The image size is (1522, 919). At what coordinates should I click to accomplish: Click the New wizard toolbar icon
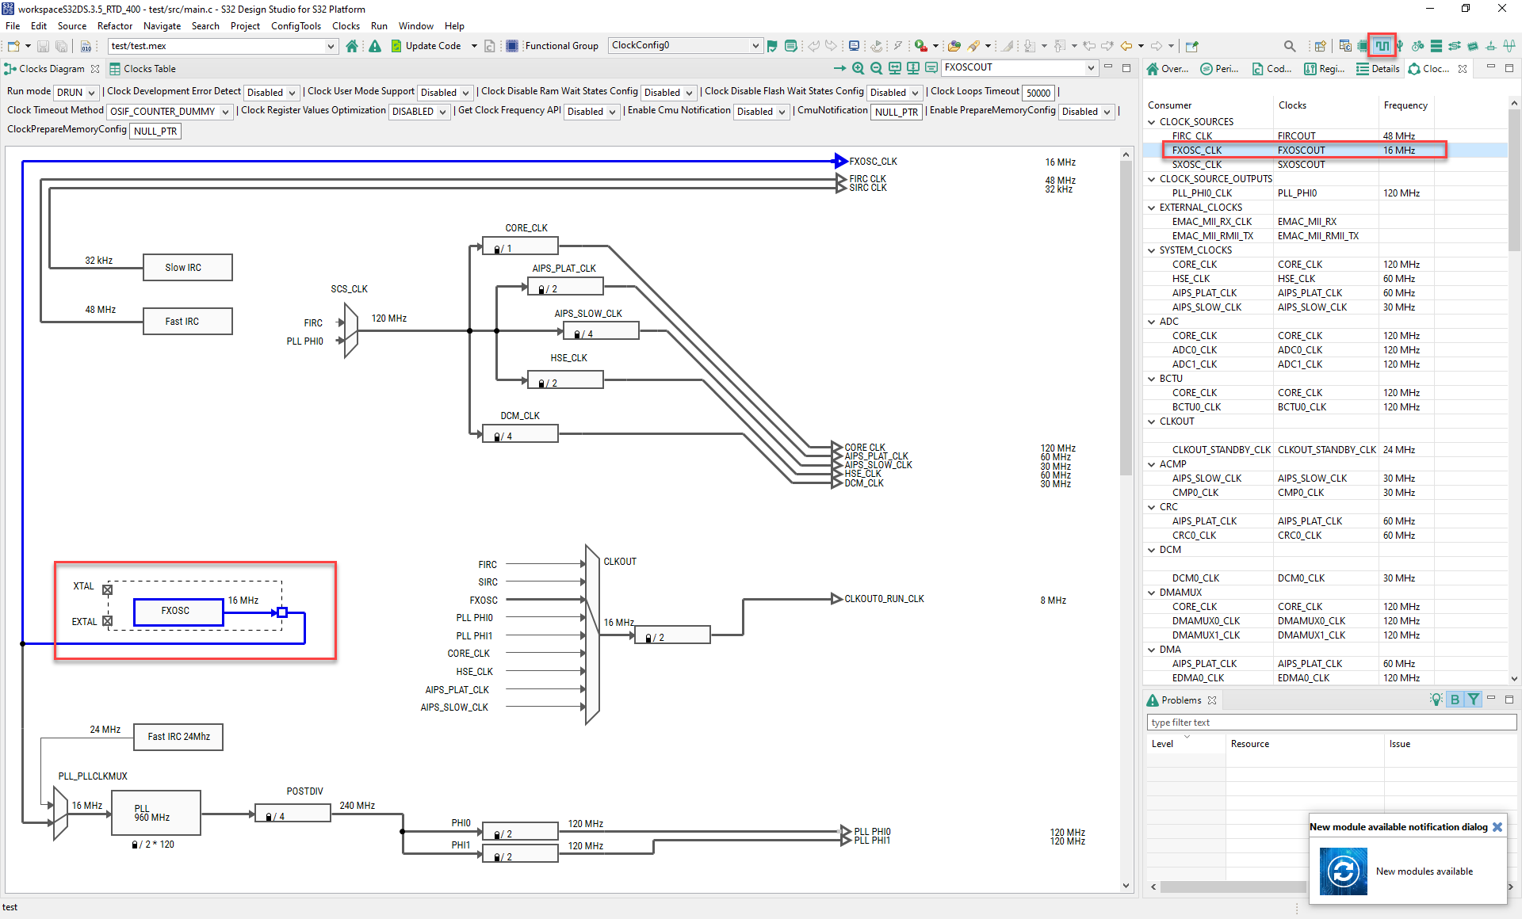click(13, 46)
